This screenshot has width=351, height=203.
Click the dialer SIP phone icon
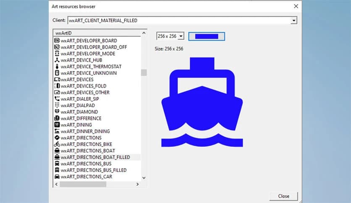pyautogui.click(x=57, y=99)
